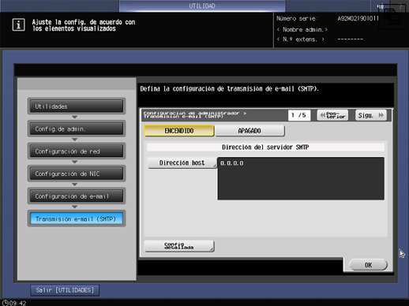The height and width of the screenshot is (306, 409).
Task: Select the Transmisión e-mail (SMTP) item
Action: click(x=77, y=218)
